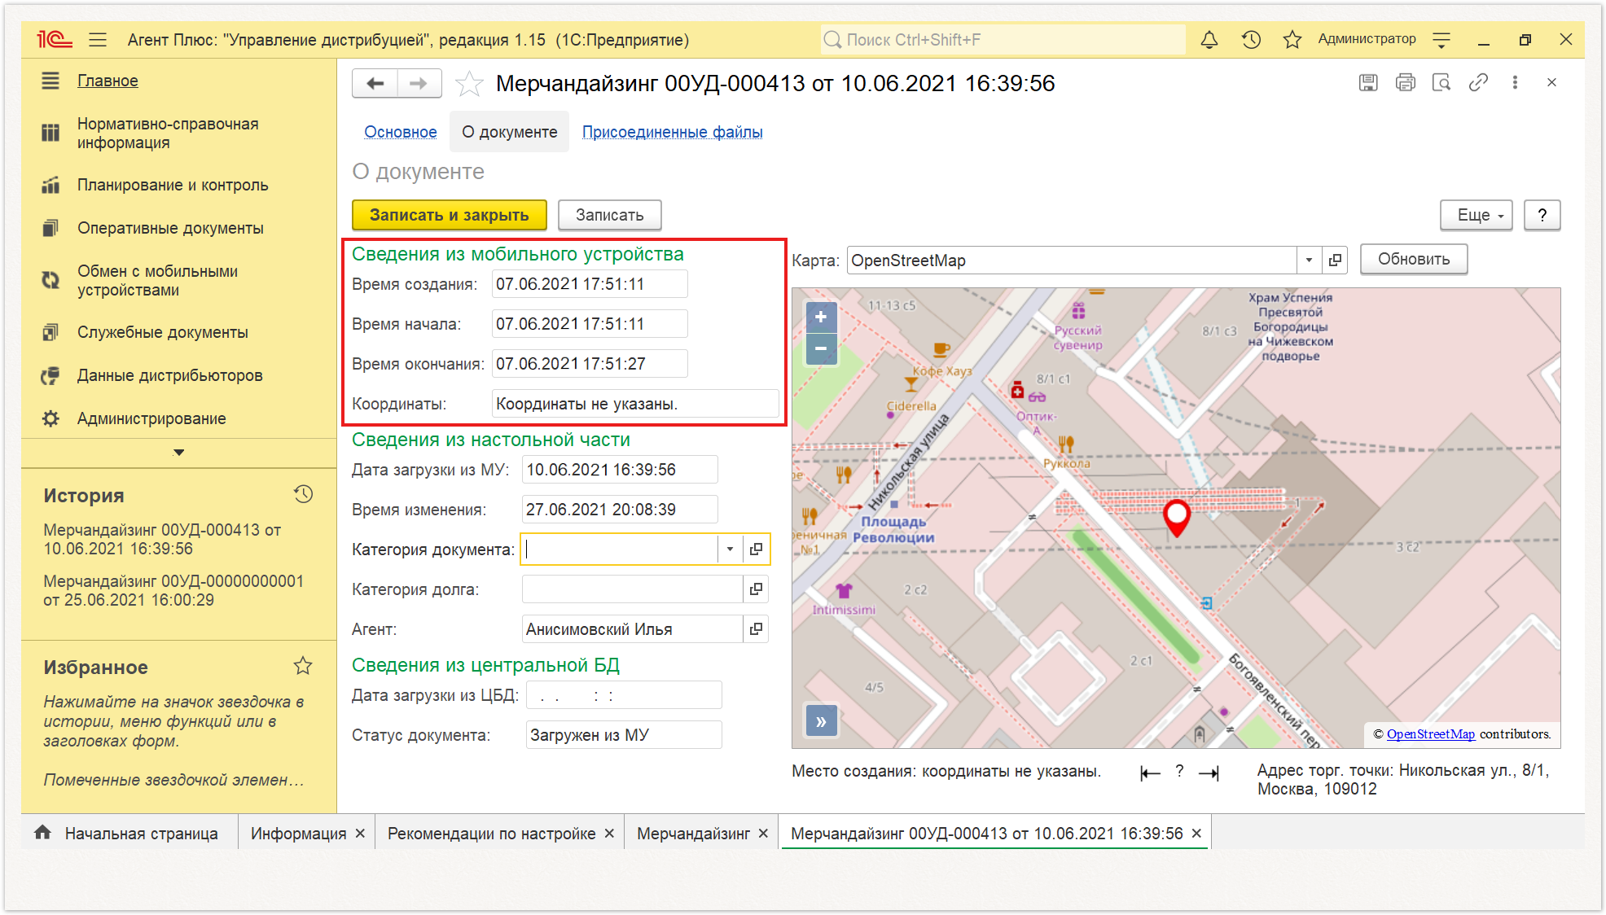Viewport: 1606px width, 915px height.
Task: Expand the map side panel arrows
Action: coord(821,721)
